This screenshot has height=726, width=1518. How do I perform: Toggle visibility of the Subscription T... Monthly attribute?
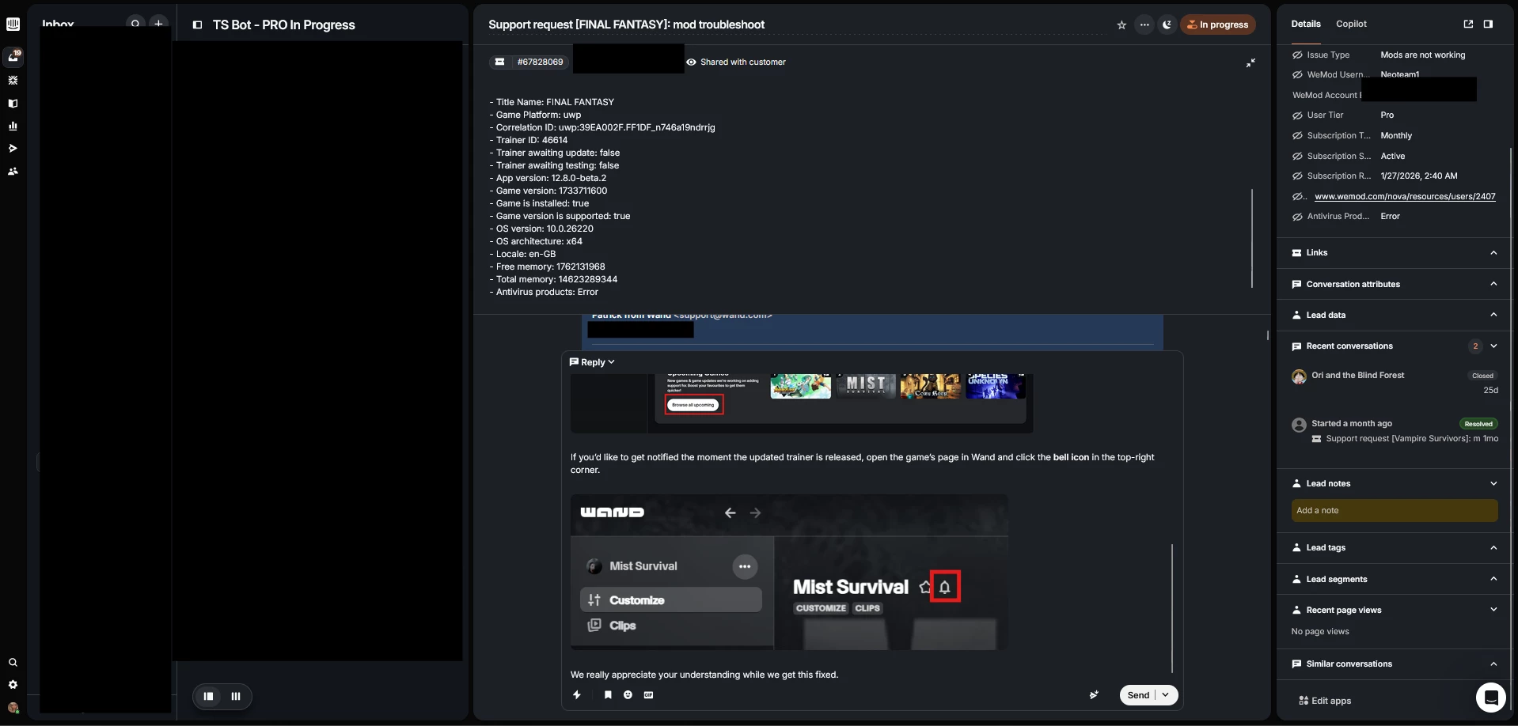tap(1297, 136)
